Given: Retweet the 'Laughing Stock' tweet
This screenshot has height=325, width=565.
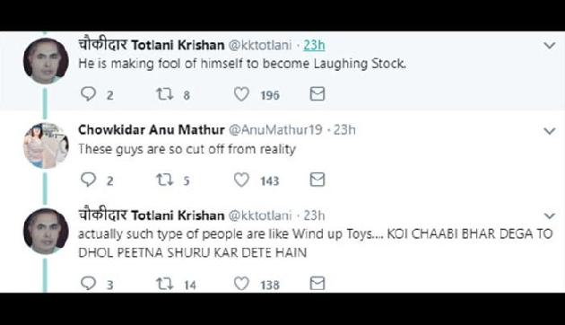Looking at the screenshot, I should [165, 93].
